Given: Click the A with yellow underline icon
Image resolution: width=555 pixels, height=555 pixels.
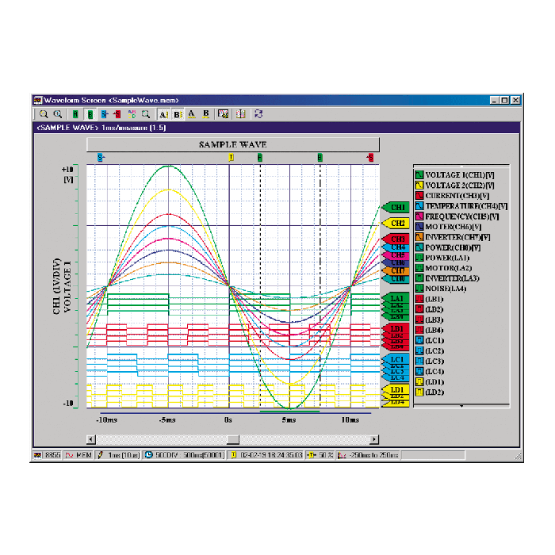Looking at the screenshot, I should pyautogui.click(x=192, y=114).
